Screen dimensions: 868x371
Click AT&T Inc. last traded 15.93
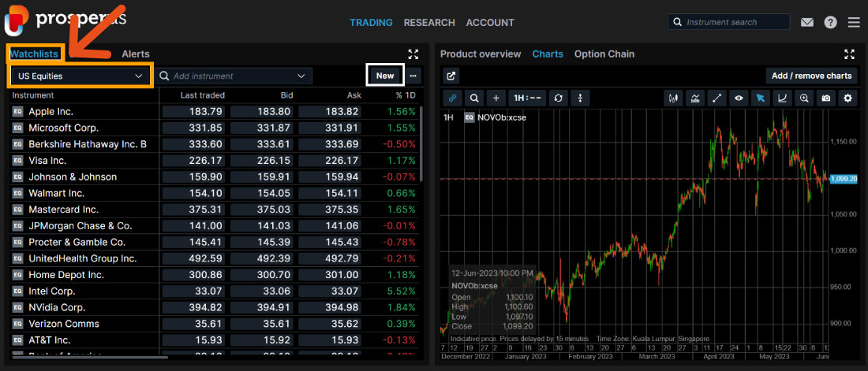click(193, 340)
